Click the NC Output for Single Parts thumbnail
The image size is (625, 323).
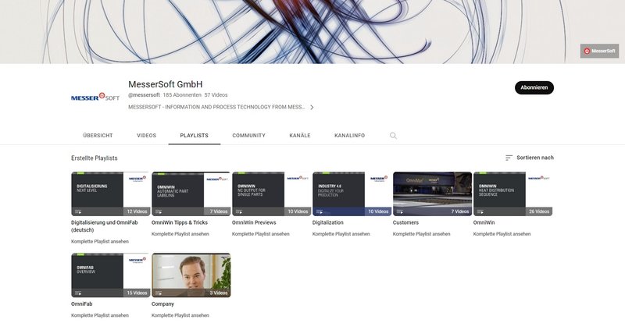coord(271,194)
